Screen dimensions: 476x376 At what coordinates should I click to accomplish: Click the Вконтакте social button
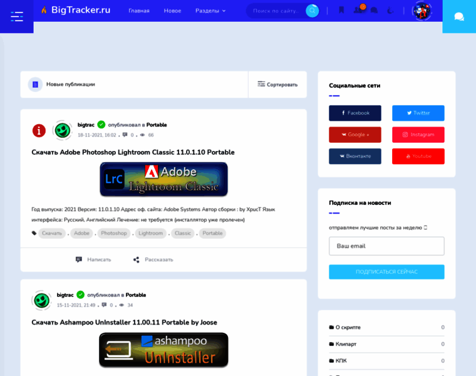pos(355,156)
